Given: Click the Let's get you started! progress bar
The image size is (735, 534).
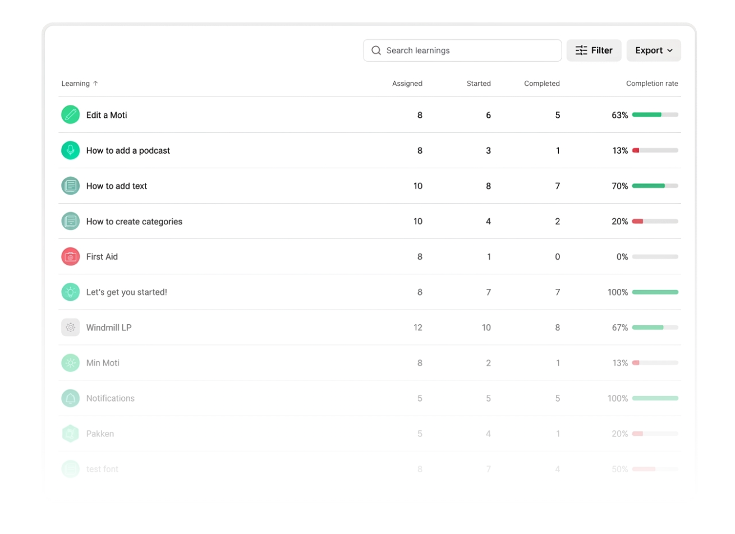Looking at the screenshot, I should (x=655, y=292).
